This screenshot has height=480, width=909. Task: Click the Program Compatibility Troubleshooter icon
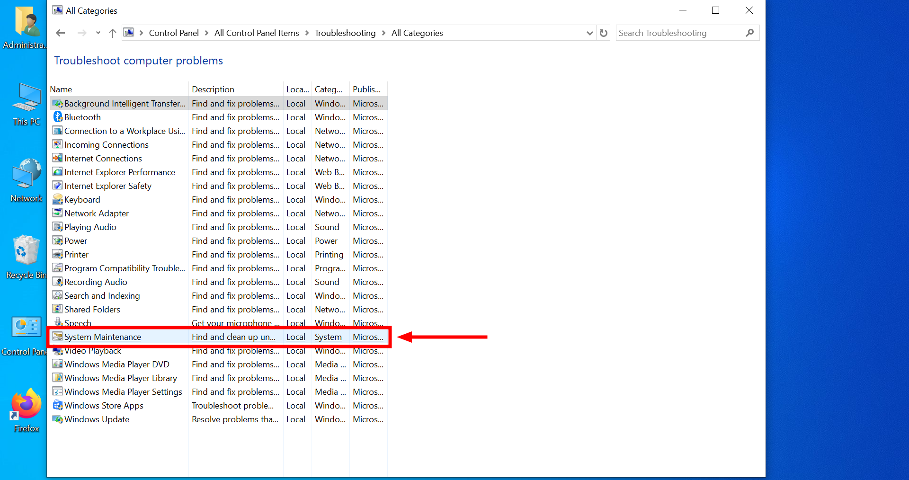[58, 268]
